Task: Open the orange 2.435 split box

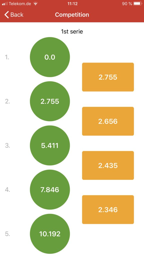Action: coord(108,165)
